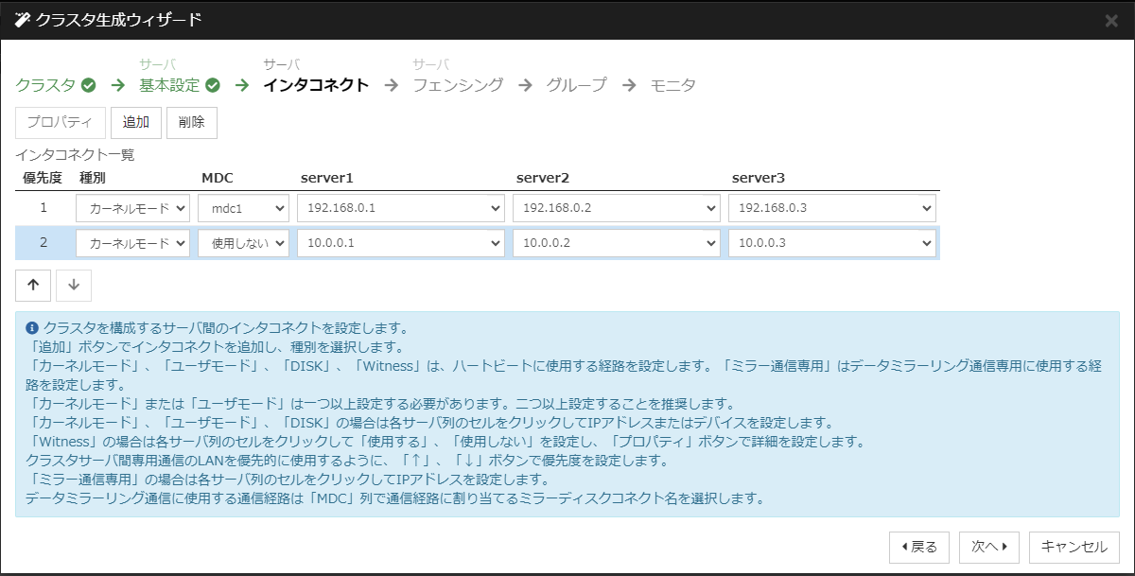1135x576 pixels.
Task: Open the 種別 dropdown on priority row 2
Action: coord(131,242)
